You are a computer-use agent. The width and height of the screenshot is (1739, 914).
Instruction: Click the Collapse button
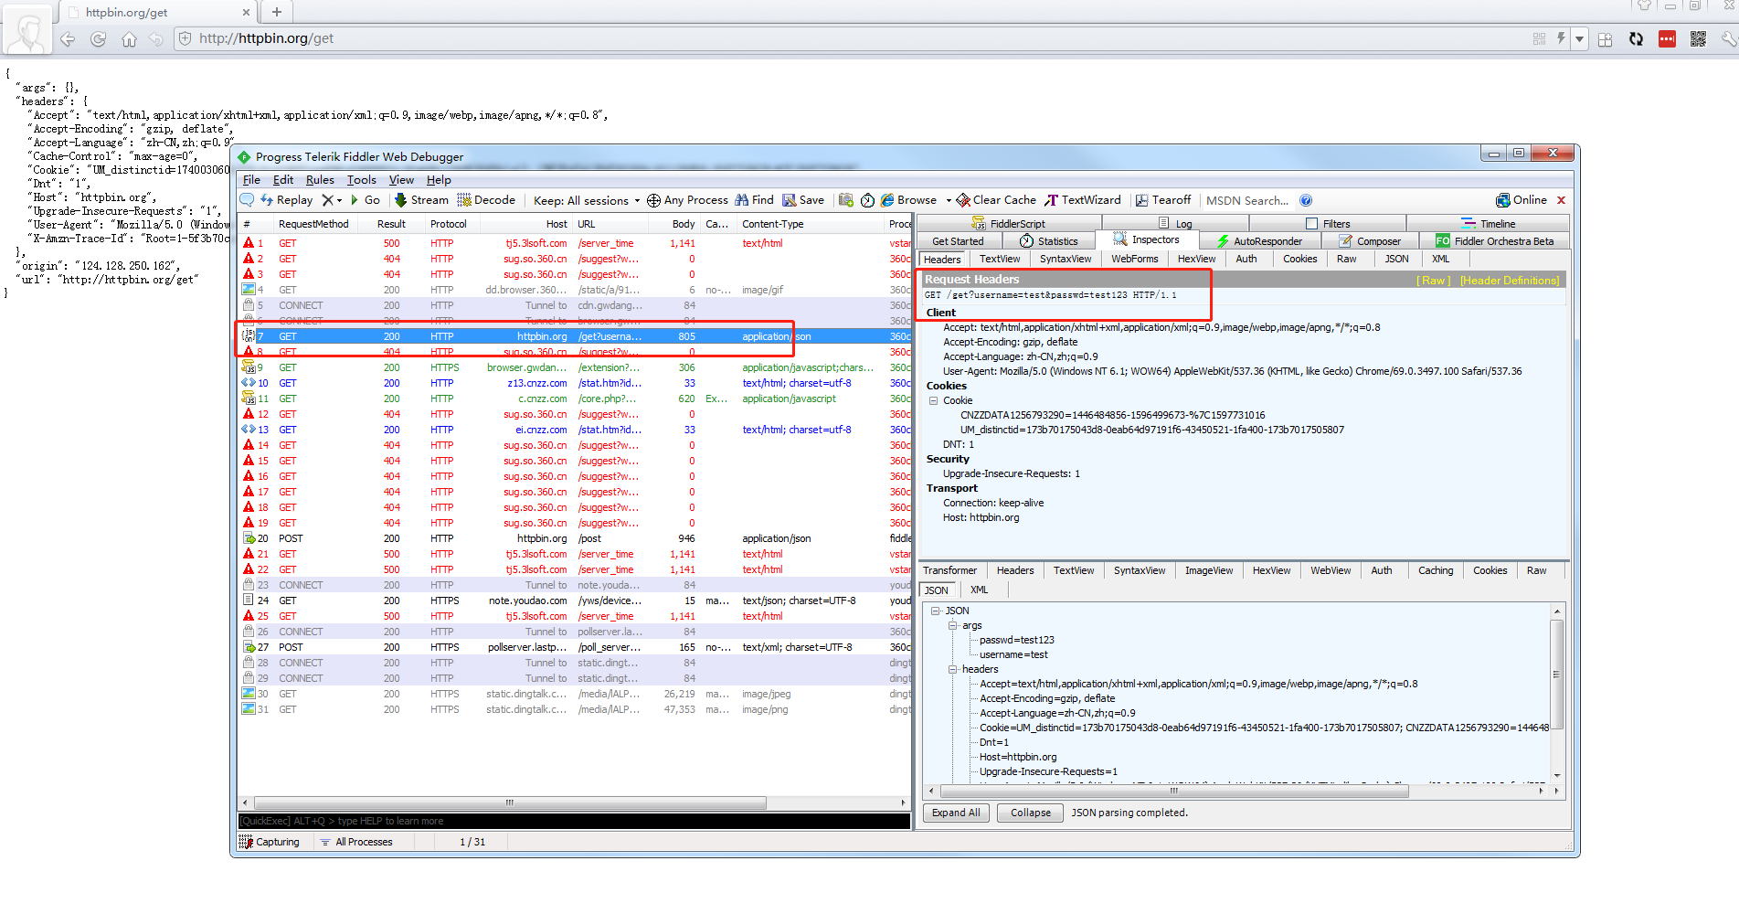pos(1030,813)
